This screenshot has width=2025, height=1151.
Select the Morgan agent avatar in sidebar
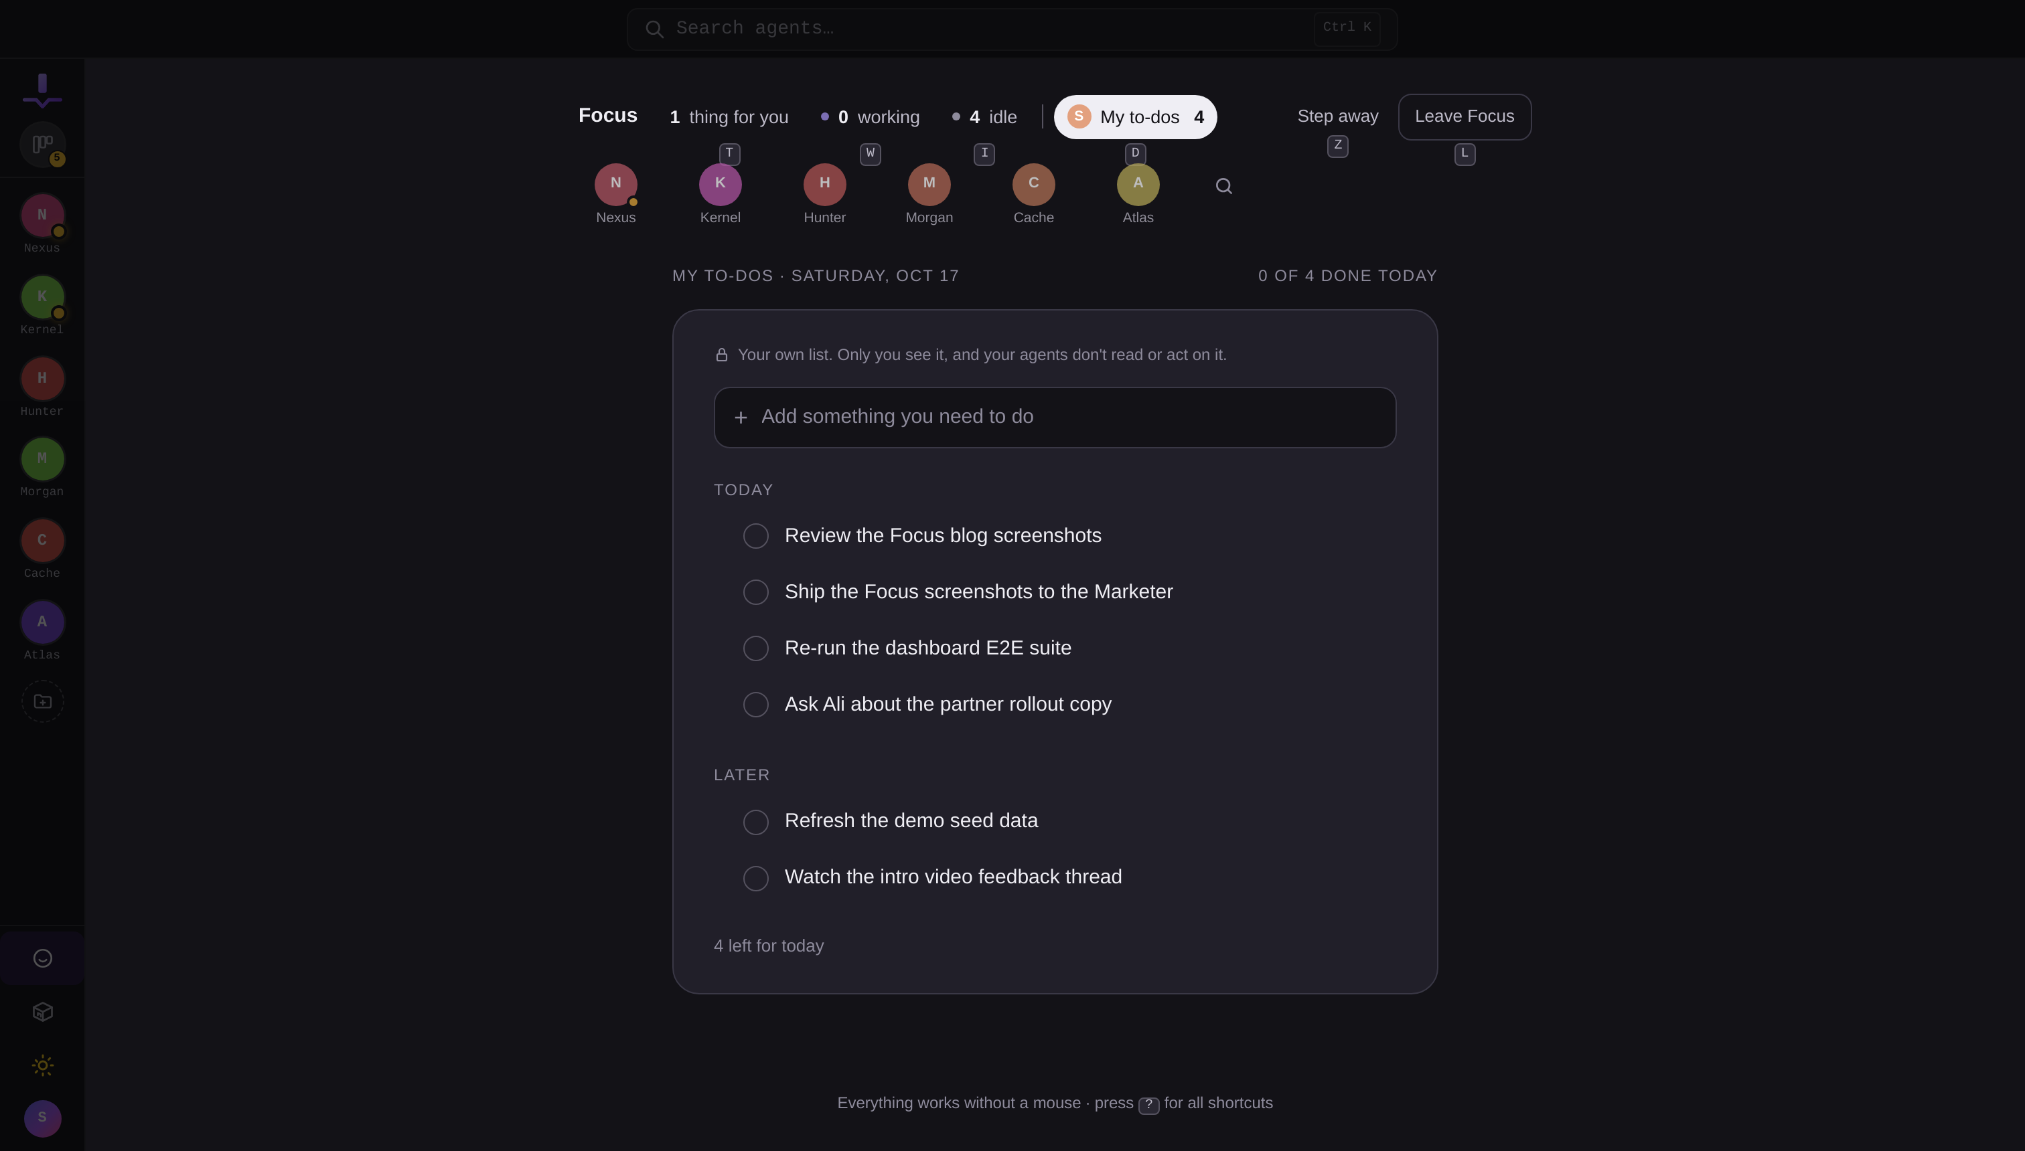(42, 459)
